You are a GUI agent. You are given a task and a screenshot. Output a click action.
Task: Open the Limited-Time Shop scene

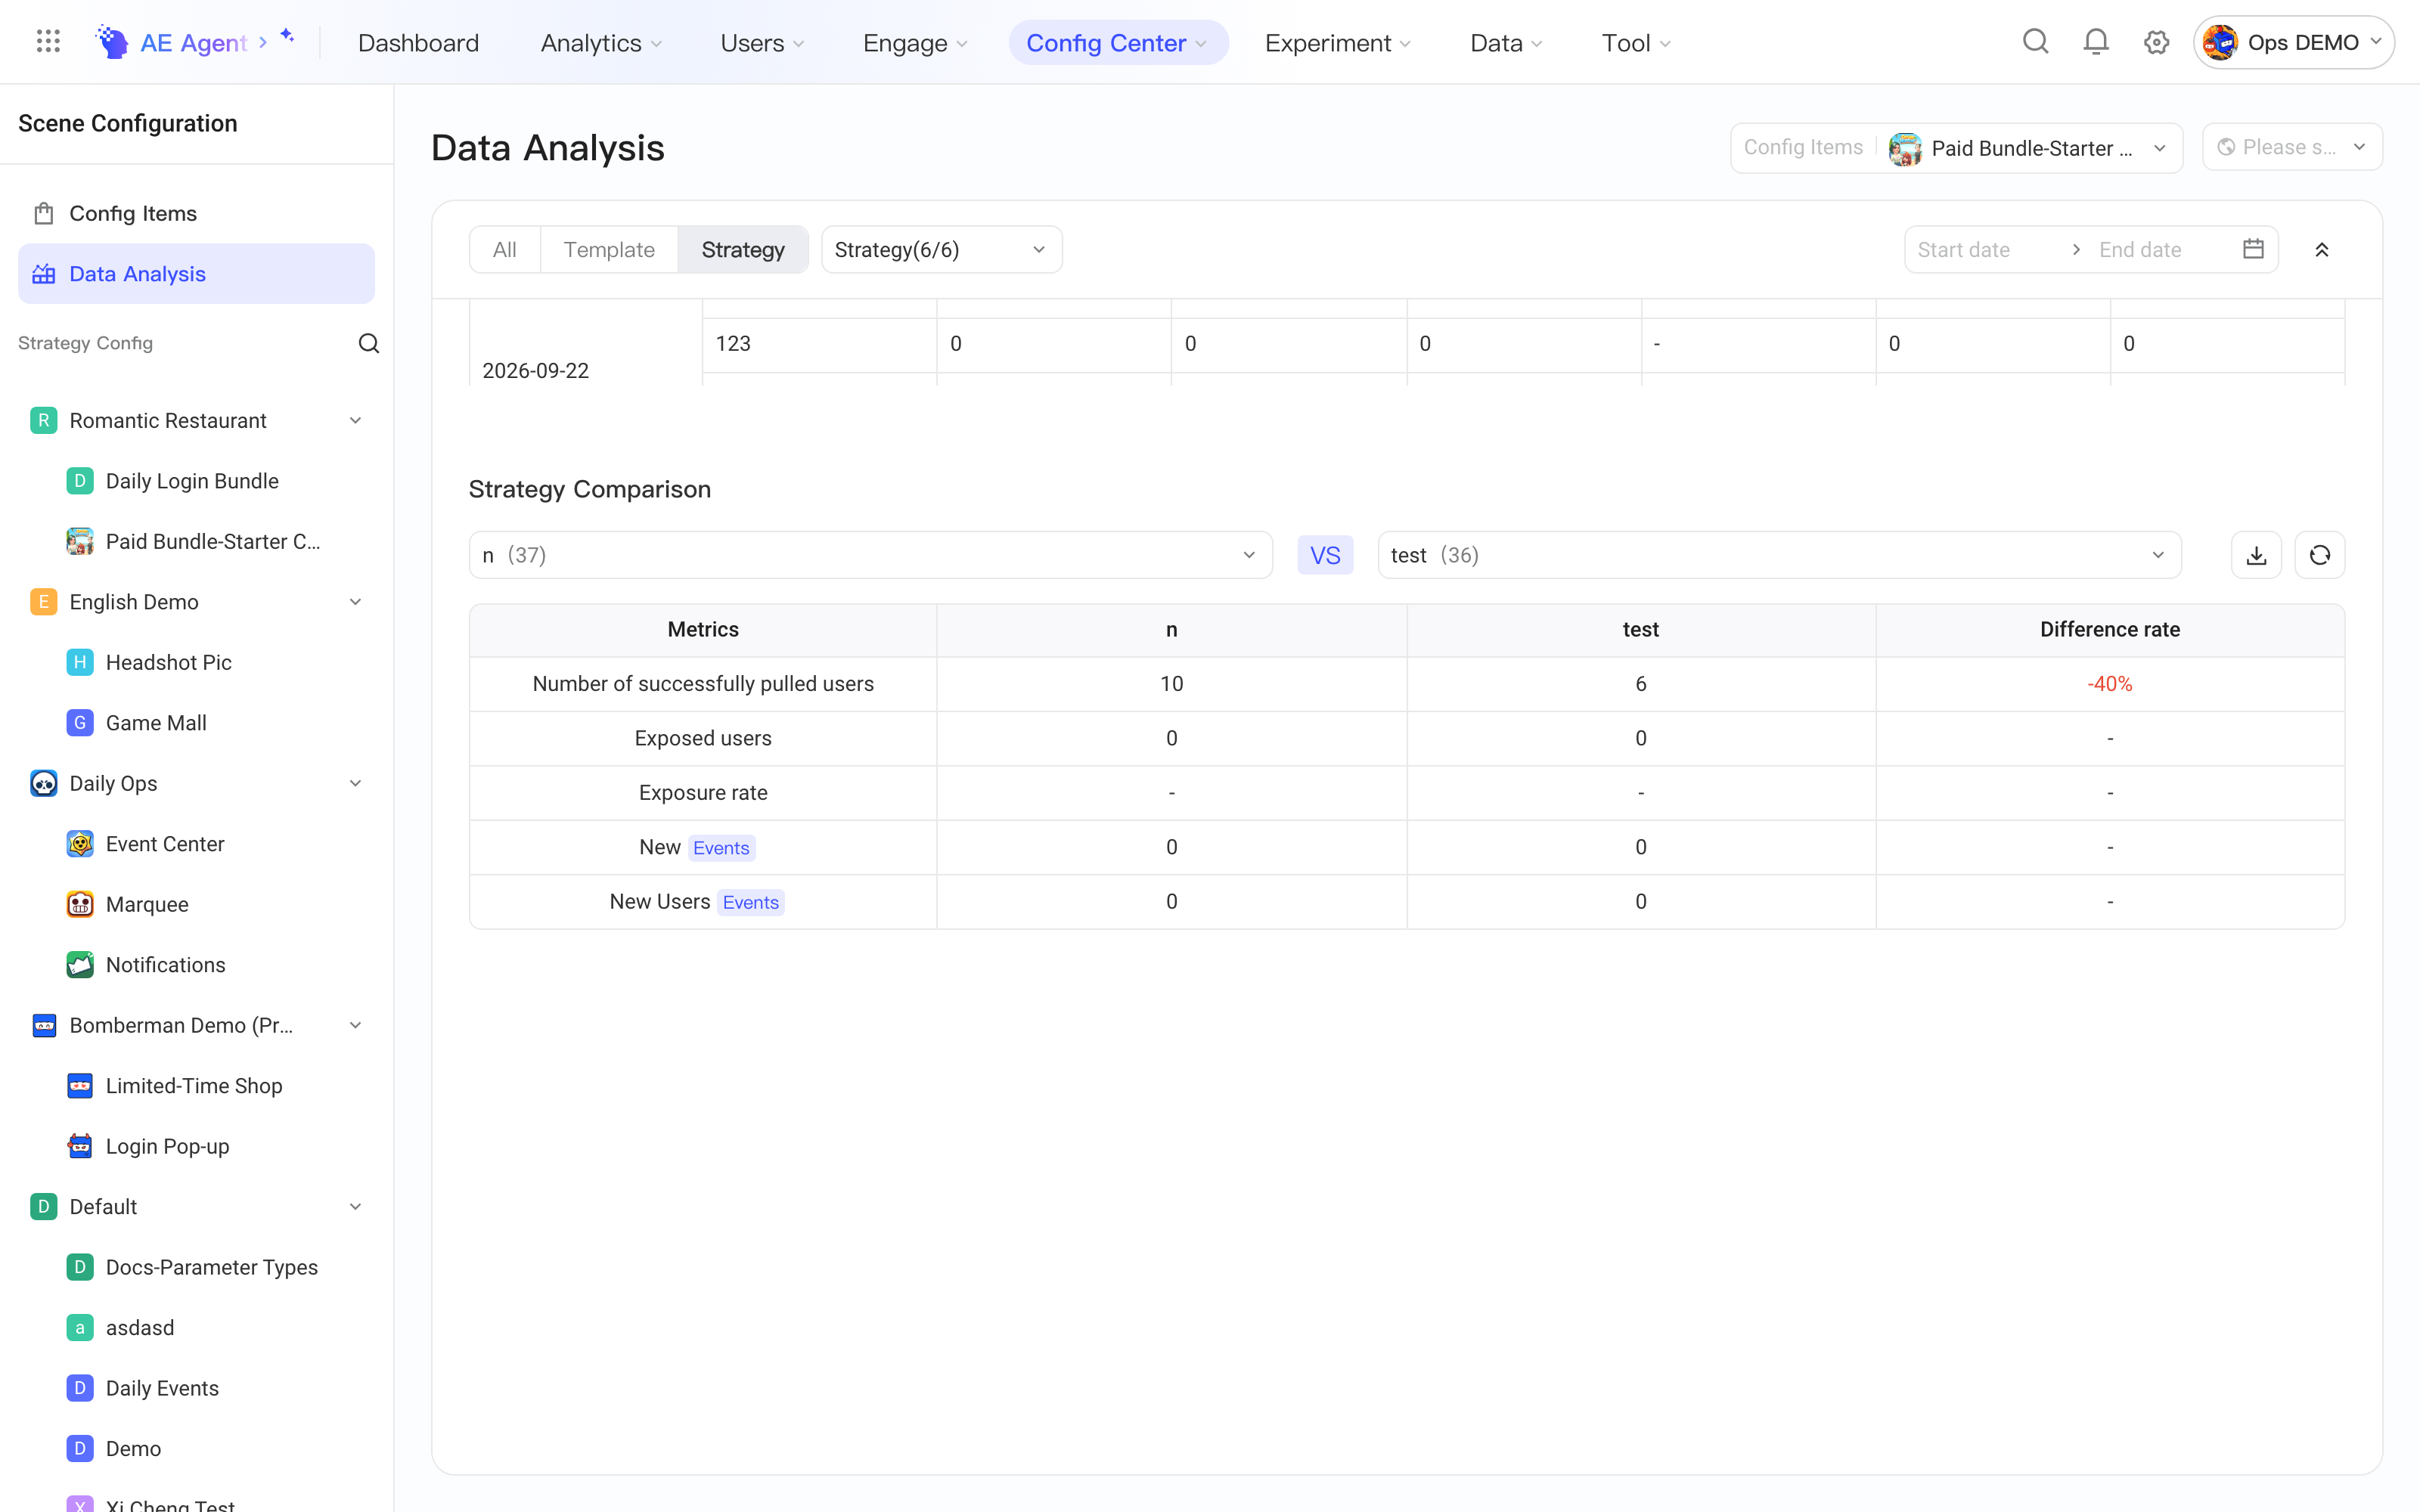point(196,1086)
